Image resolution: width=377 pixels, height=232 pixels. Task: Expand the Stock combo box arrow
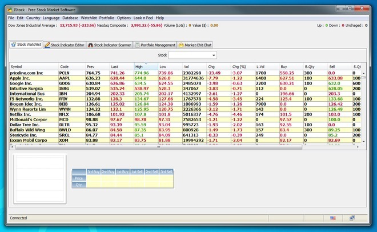coord(214,55)
